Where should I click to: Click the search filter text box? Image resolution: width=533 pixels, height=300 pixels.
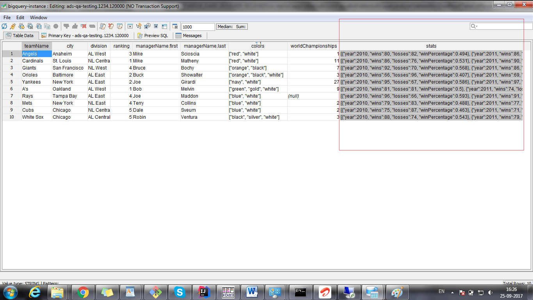tap(501, 26)
